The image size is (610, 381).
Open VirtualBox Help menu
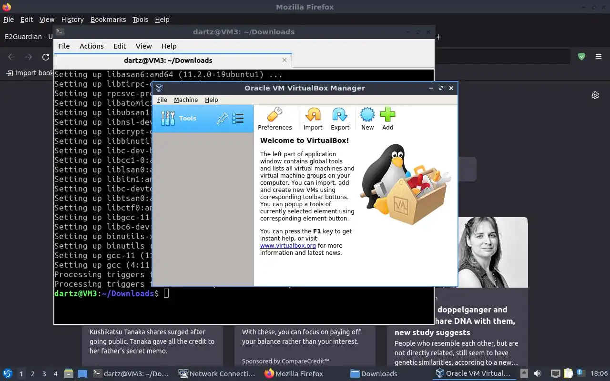click(x=211, y=100)
